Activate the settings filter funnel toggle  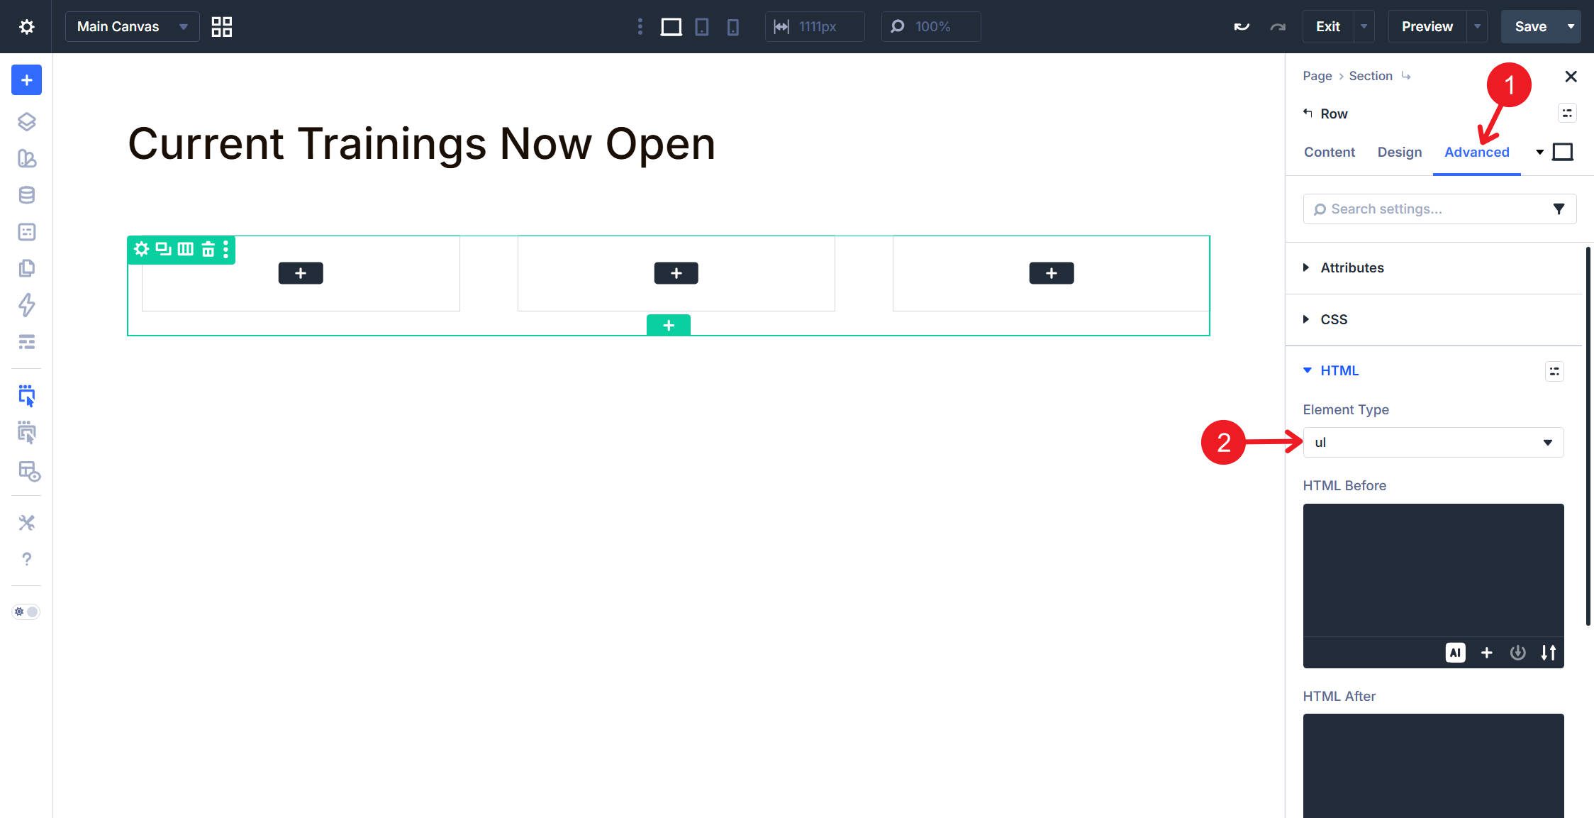click(1558, 209)
